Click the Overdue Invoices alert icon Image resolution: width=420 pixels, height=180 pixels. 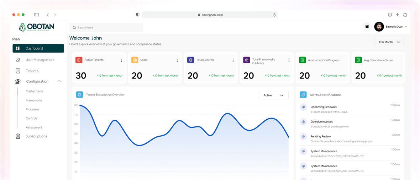(303, 122)
